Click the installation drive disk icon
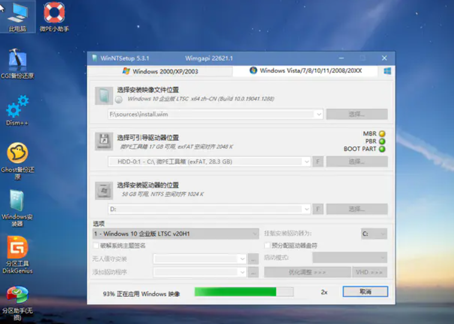This screenshot has height=324, width=454. [x=104, y=191]
